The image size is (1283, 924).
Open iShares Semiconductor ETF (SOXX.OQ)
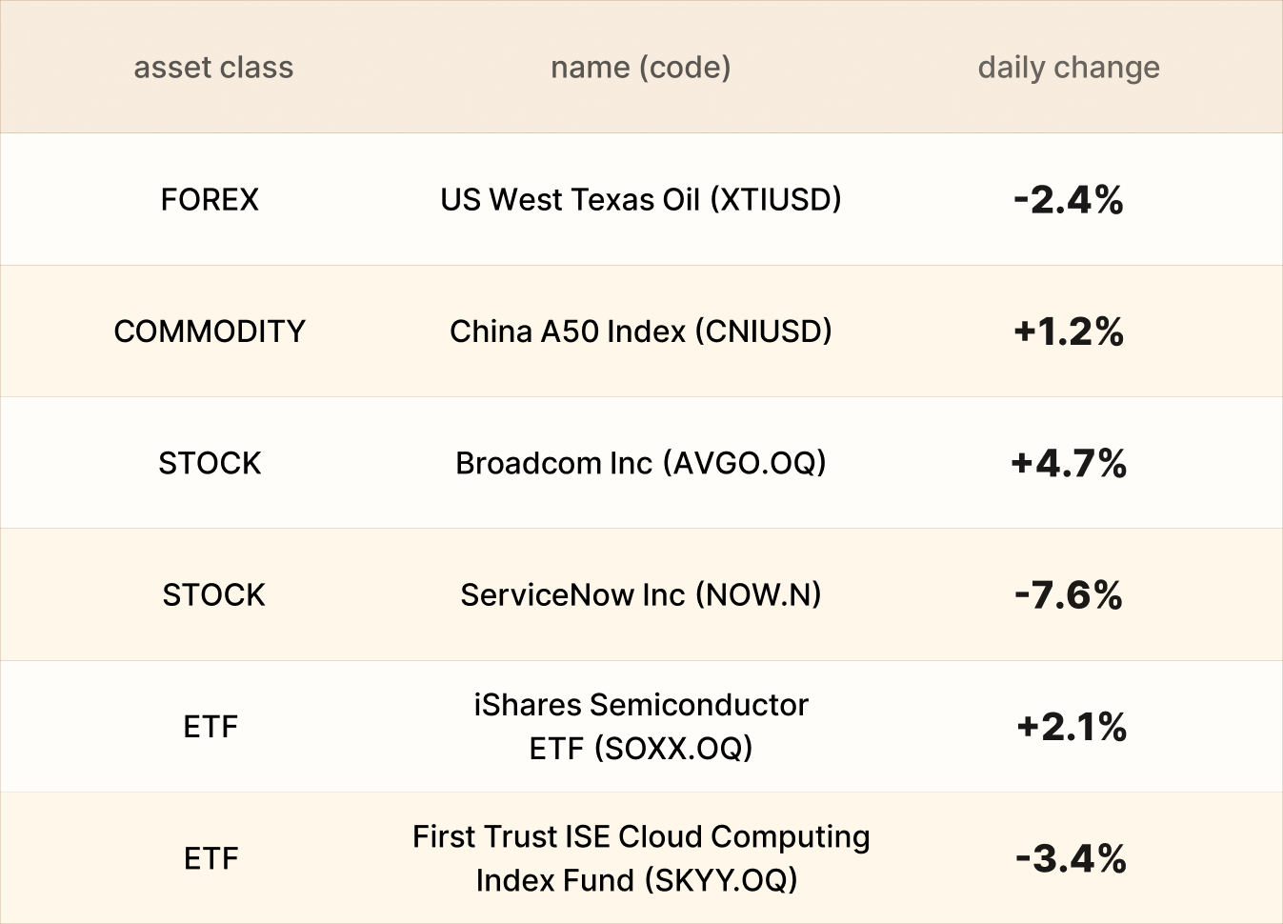pyautogui.click(x=640, y=727)
